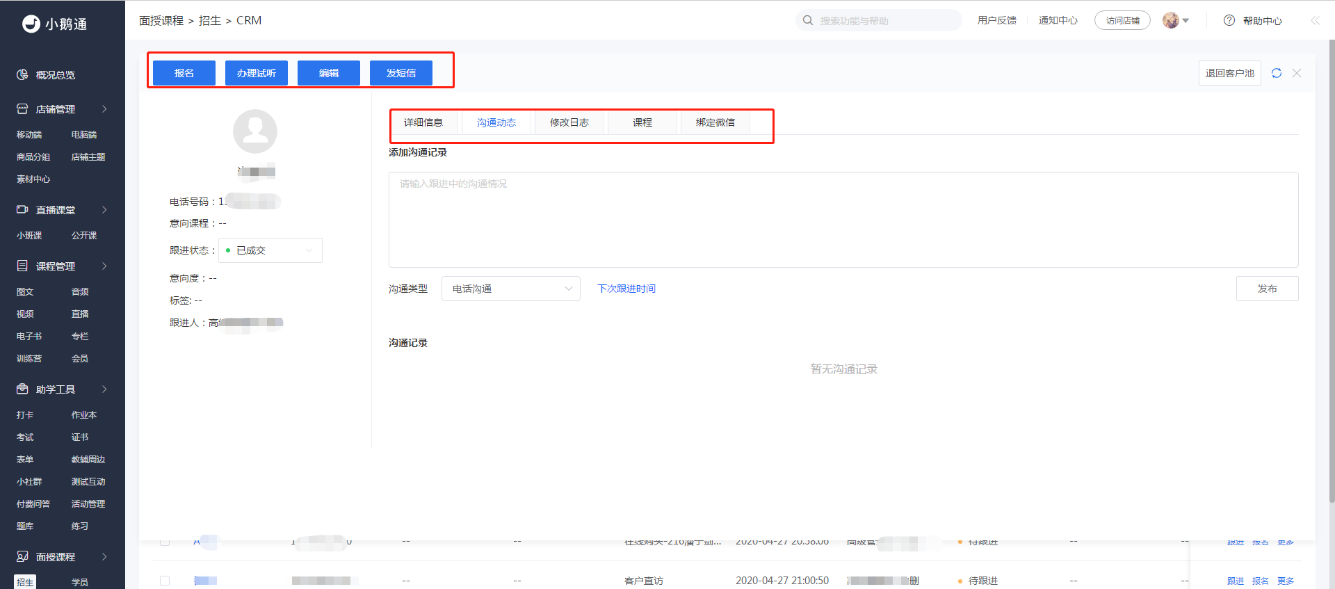Screen dimensions: 1335x589
Task: Open the account avatar dropdown arrow
Action: (x=1186, y=21)
